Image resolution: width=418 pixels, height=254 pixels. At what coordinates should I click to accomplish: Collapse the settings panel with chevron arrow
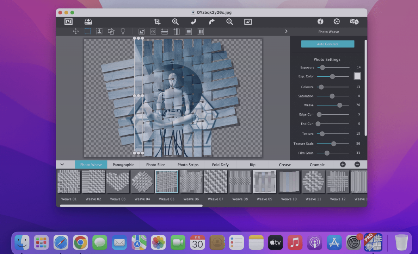286,31
